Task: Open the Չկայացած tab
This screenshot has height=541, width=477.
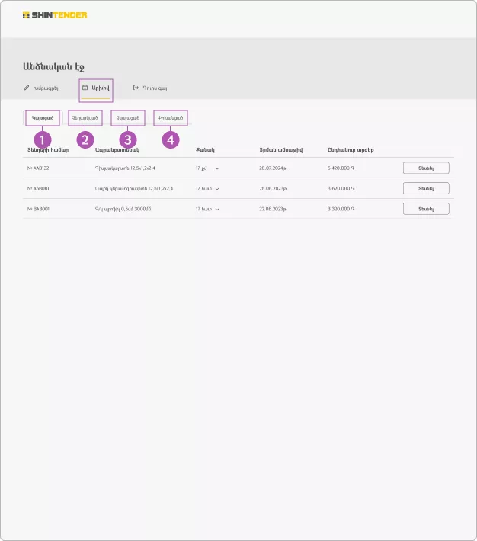Action: pos(128,118)
